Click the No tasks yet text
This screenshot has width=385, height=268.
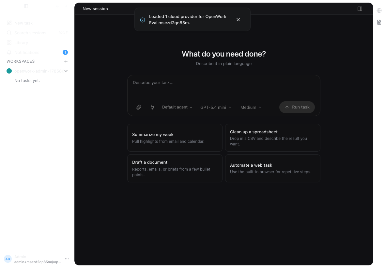coord(27,81)
